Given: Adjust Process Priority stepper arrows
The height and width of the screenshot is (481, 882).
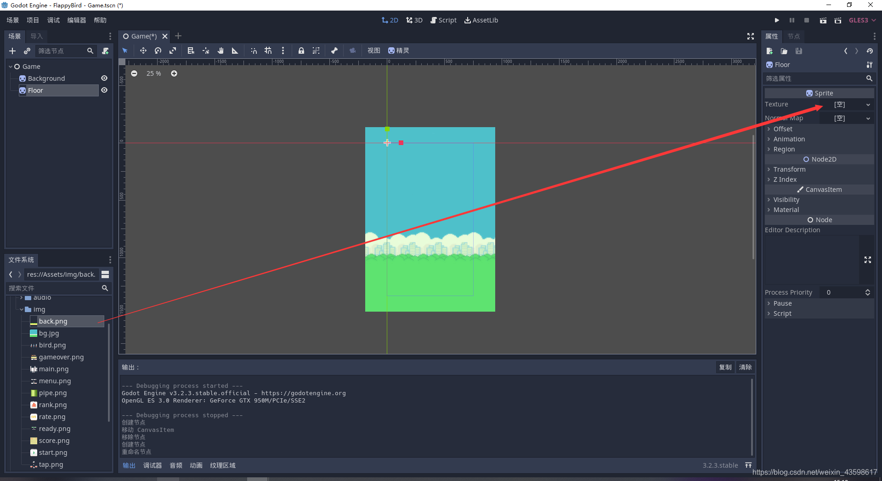Looking at the screenshot, I should (868, 292).
